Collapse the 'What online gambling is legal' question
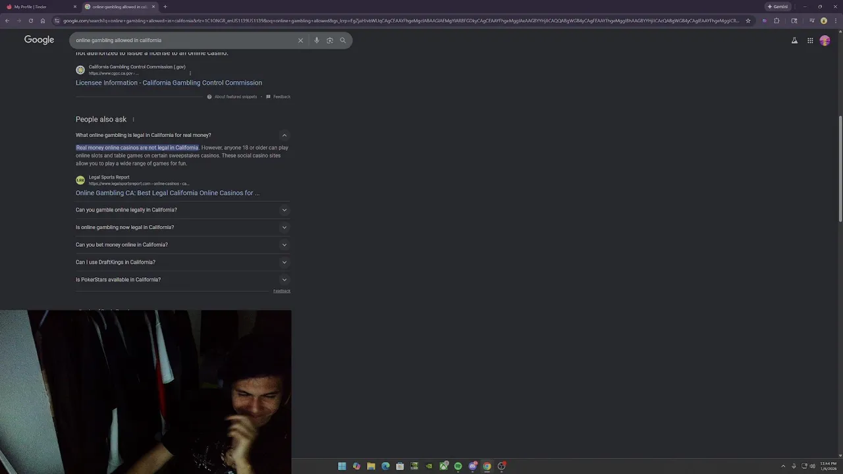This screenshot has width=843, height=474. pyautogui.click(x=285, y=135)
